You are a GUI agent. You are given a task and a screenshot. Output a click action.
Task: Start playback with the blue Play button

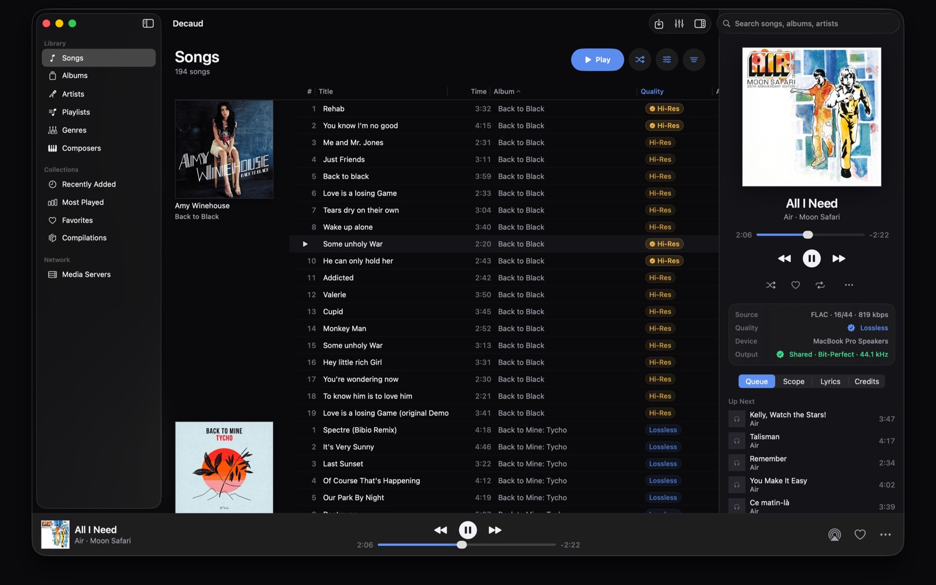pyautogui.click(x=597, y=60)
